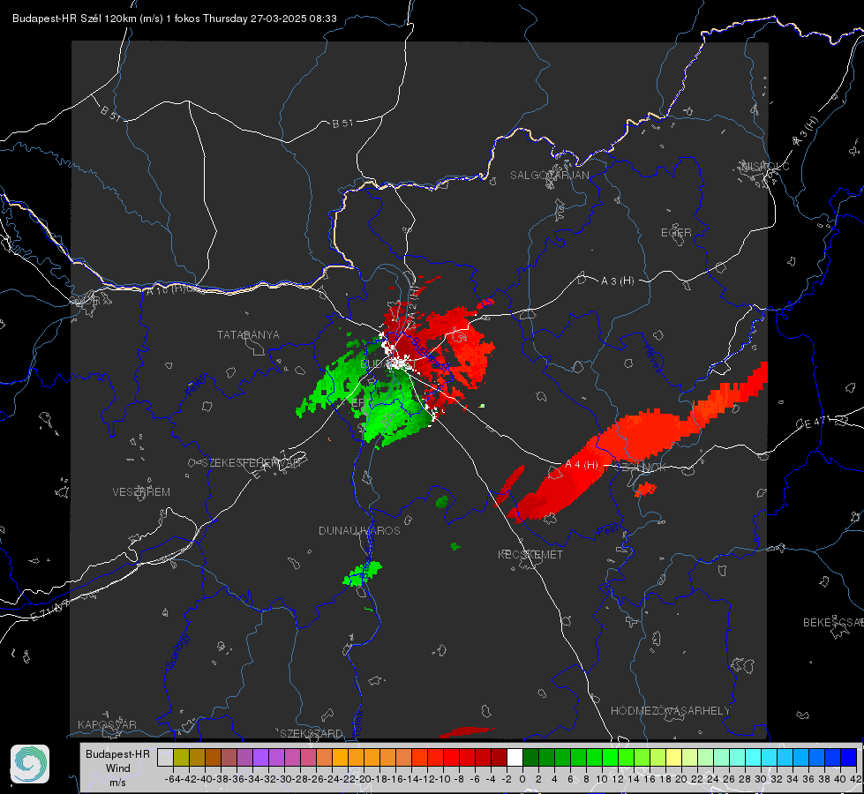
Task: Click the BUDAPEST city label at radar center
Action: click(x=387, y=364)
